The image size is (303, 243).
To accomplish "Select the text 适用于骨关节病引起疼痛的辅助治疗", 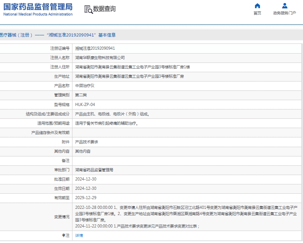I will (x=107, y=123).
